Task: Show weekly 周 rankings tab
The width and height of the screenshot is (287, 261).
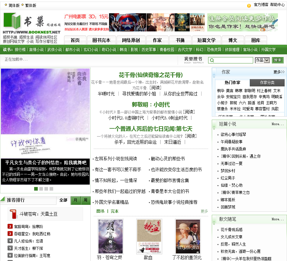Action: click(85, 200)
